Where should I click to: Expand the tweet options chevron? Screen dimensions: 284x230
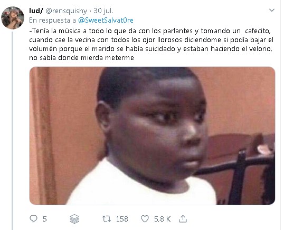[x=272, y=11]
